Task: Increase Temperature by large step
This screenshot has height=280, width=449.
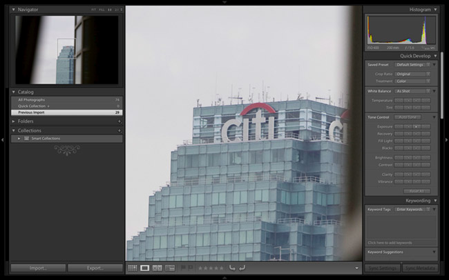Action: pyautogui.click(x=426, y=101)
